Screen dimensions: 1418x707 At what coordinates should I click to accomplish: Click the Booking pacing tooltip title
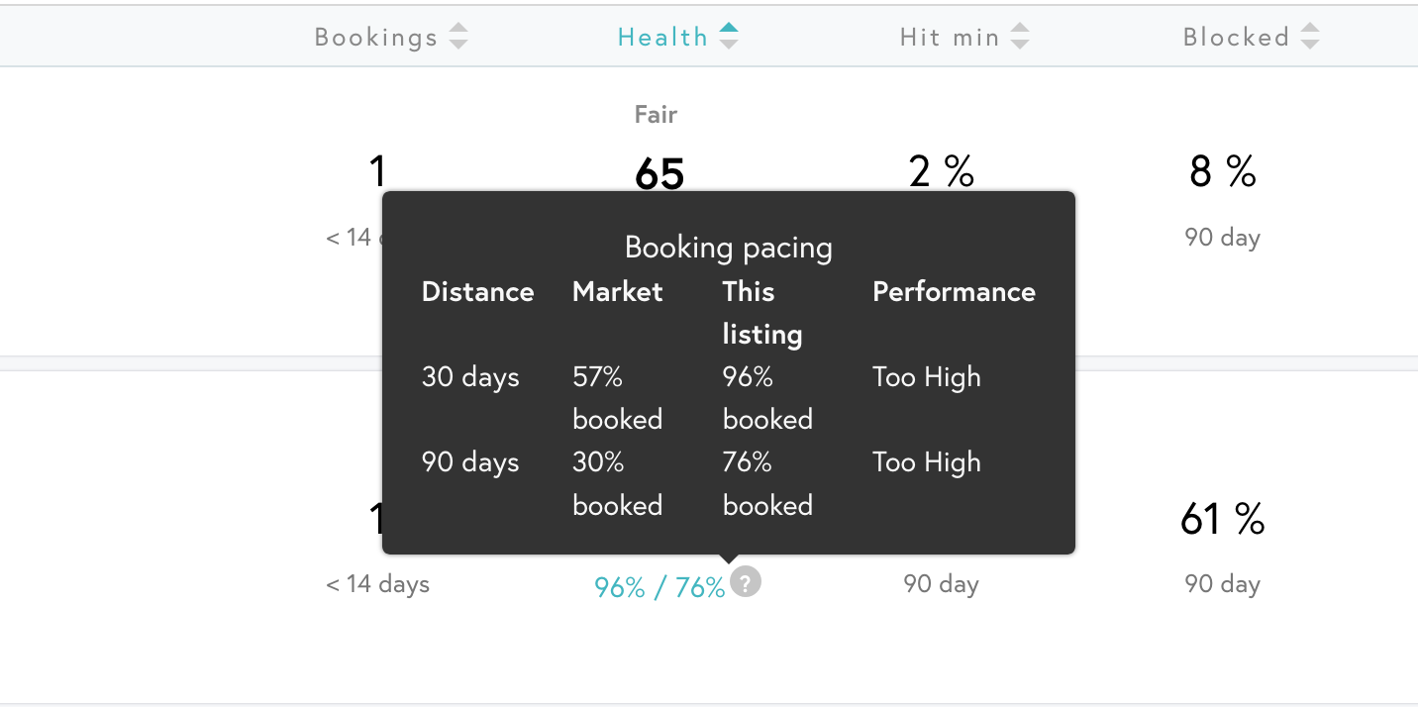(x=729, y=247)
